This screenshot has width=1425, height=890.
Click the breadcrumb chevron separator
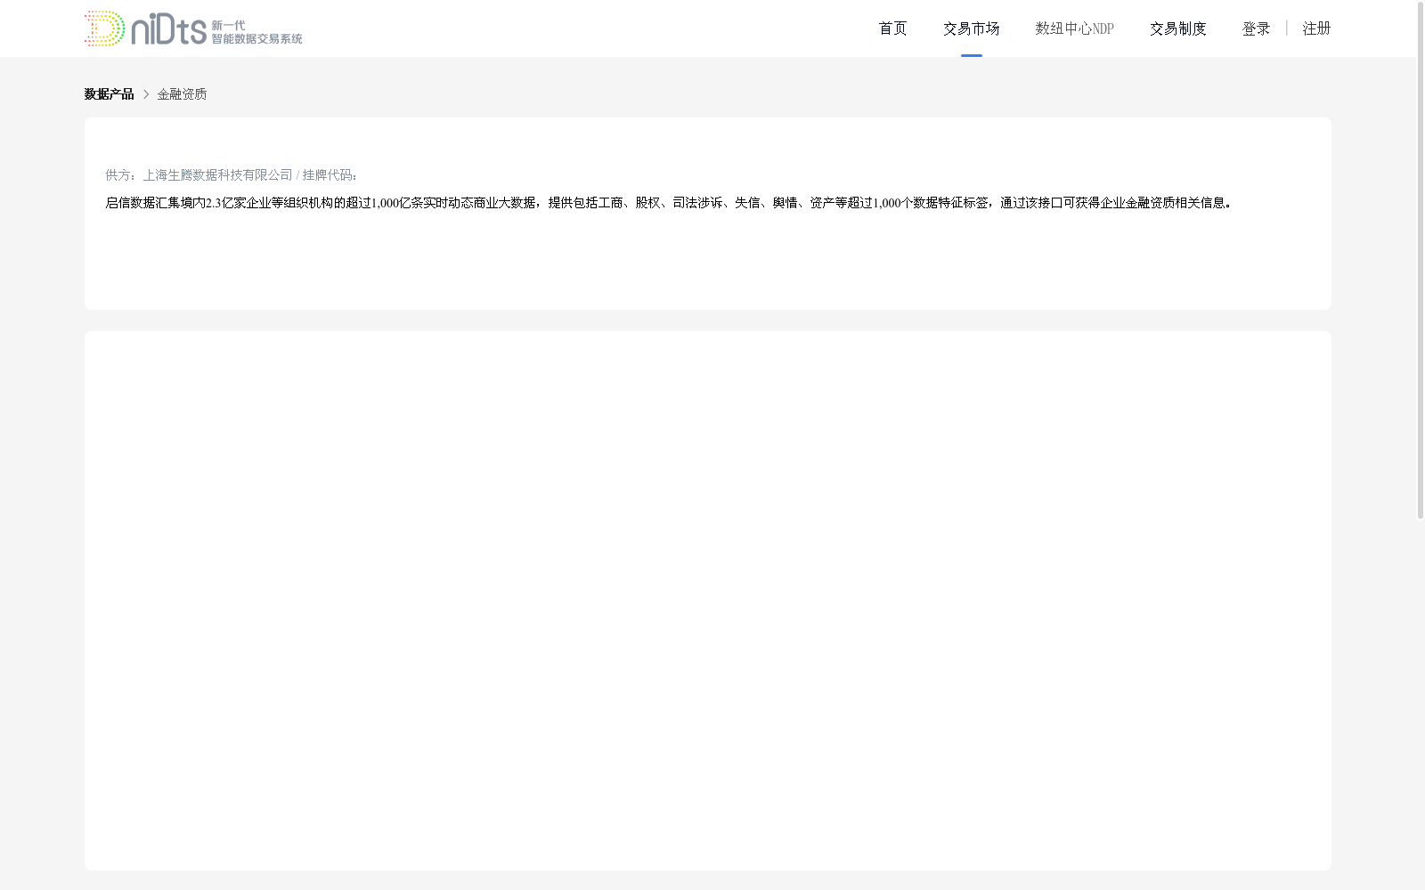(146, 94)
